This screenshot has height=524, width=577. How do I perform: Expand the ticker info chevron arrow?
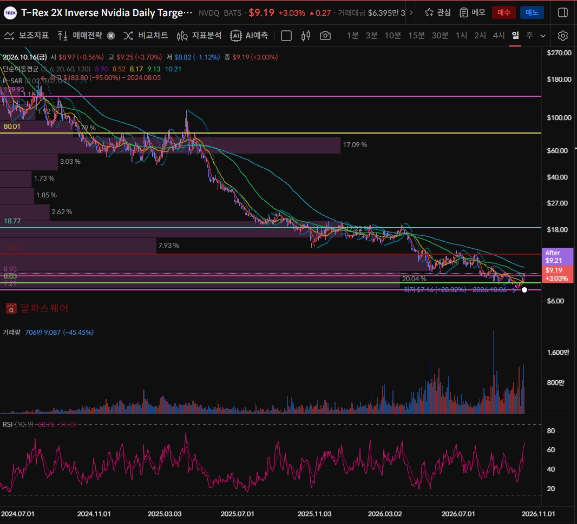(x=411, y=12)
